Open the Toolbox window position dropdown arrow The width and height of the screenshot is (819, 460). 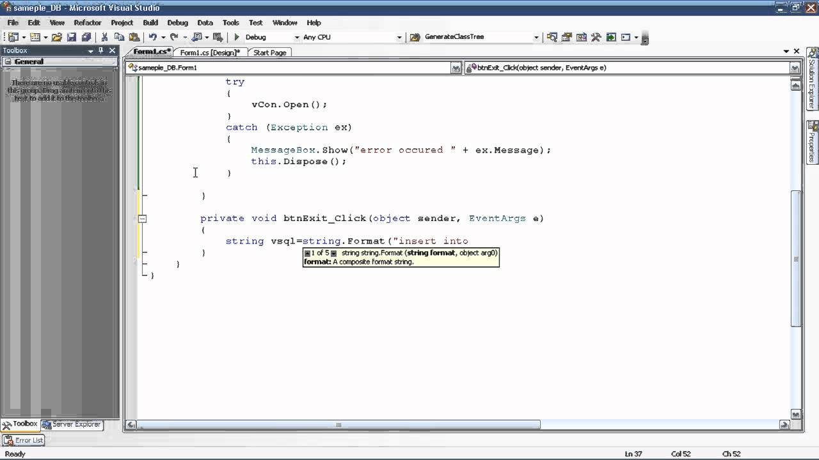coord(90,50)
